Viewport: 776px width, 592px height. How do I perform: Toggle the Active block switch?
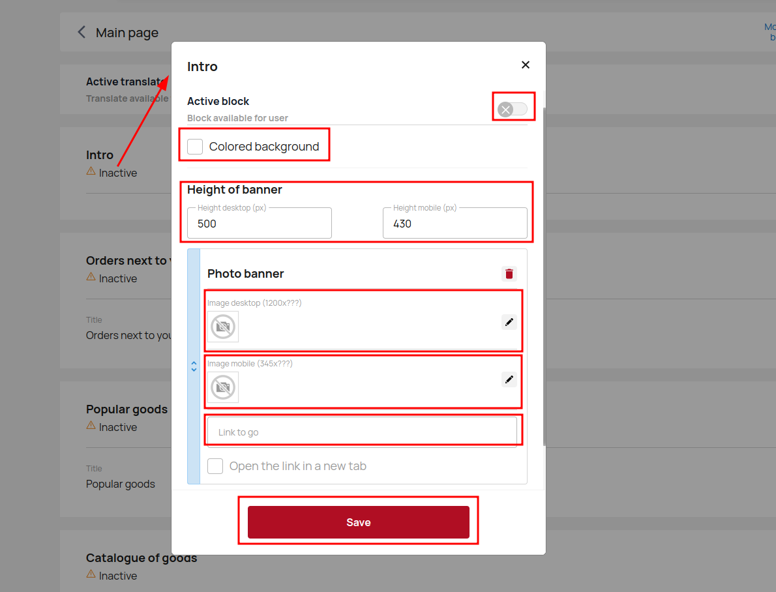click(x=513, y=109)
